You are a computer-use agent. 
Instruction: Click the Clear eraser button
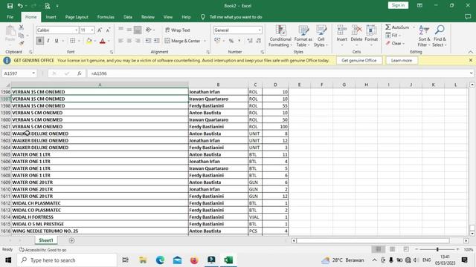(395, 43)
